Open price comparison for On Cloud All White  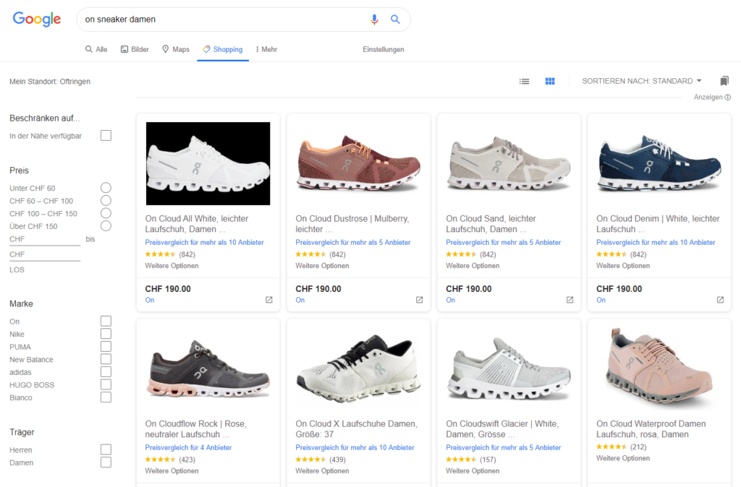click(205, 243)
